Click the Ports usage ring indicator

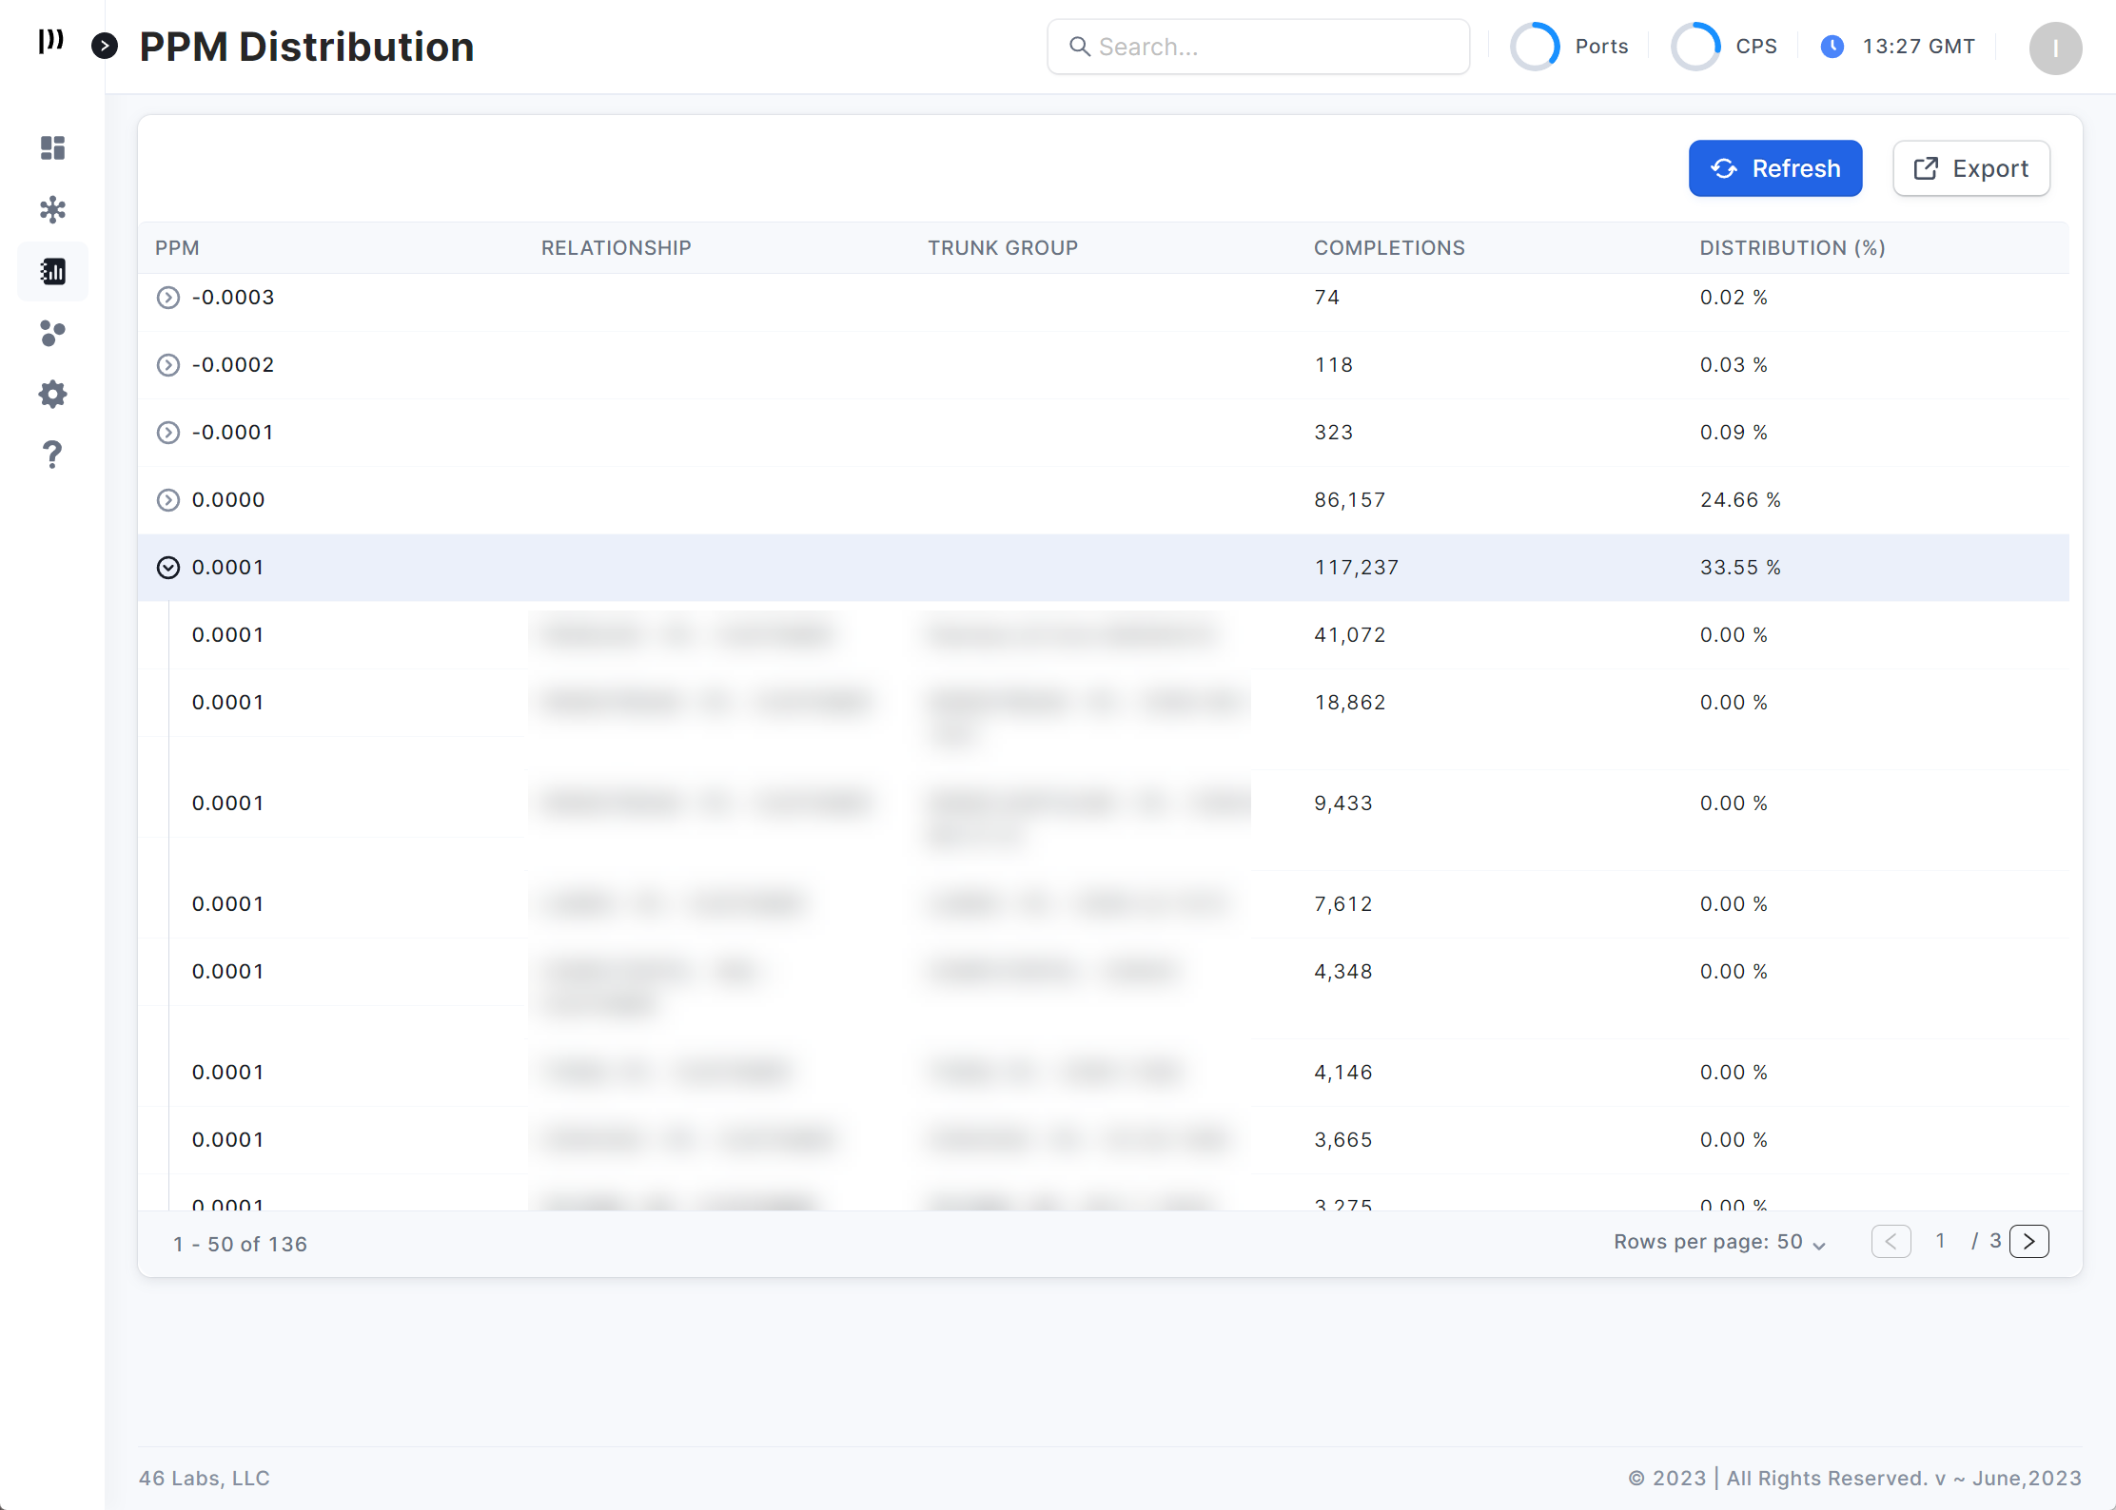pyautogui.click(x=1535, y=47)
